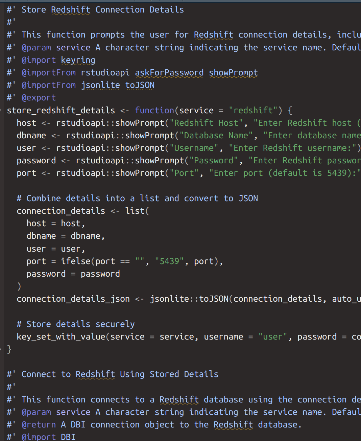The width and height of the screenshot is (361, 441).
Task: Click 'askForPassword' in the @importFrom line
Action: pyautogui.click(x=169, y=73)
